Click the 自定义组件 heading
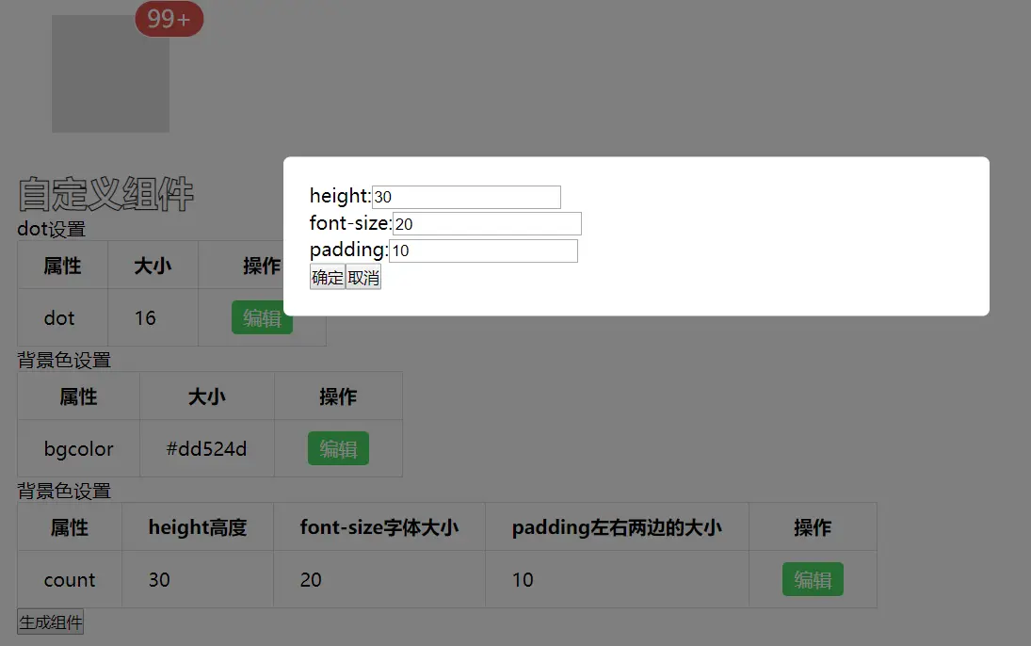 (x=105, y=194)
